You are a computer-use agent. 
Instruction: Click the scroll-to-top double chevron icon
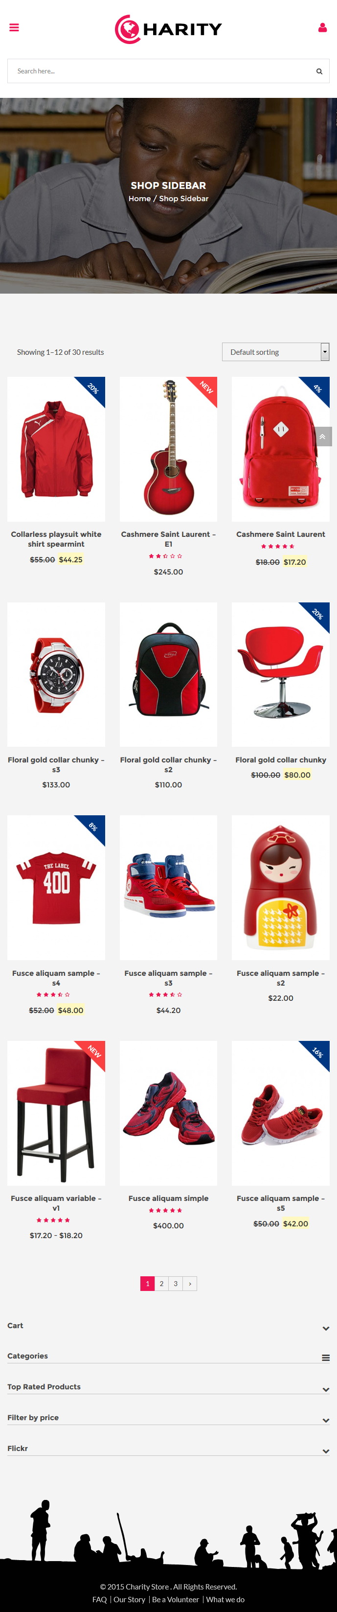coord(322,437)
